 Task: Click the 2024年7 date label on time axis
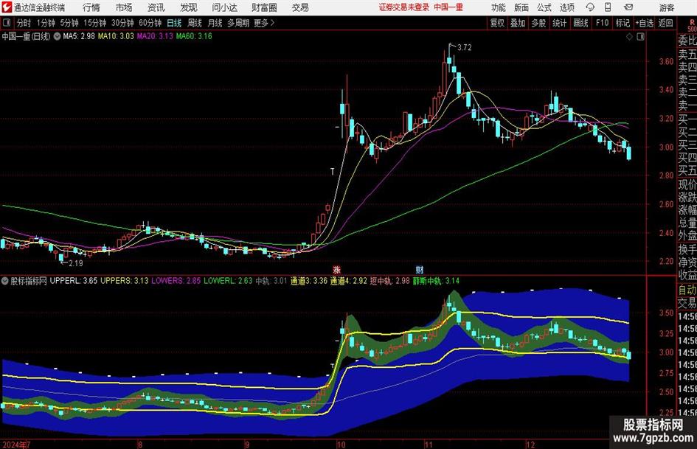tap(16, 445)
